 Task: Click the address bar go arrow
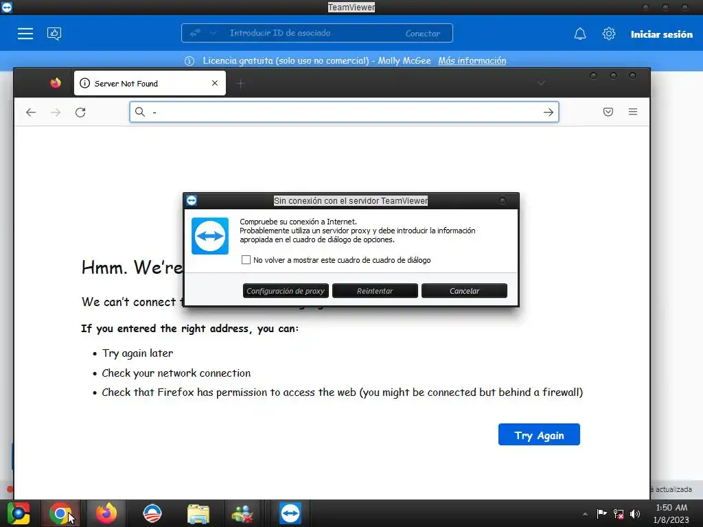coord(548,112)
